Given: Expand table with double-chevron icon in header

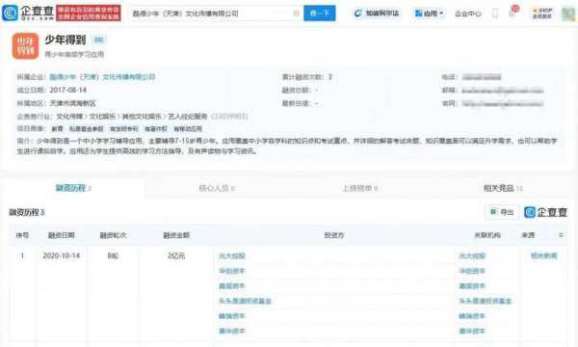Looking at the screenshot, I should pyautogui.click(x=561, y=235).
